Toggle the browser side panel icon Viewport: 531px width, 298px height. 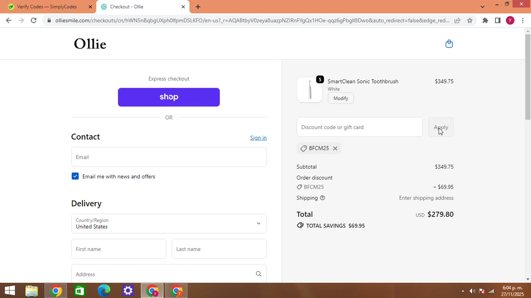[498, 21]
